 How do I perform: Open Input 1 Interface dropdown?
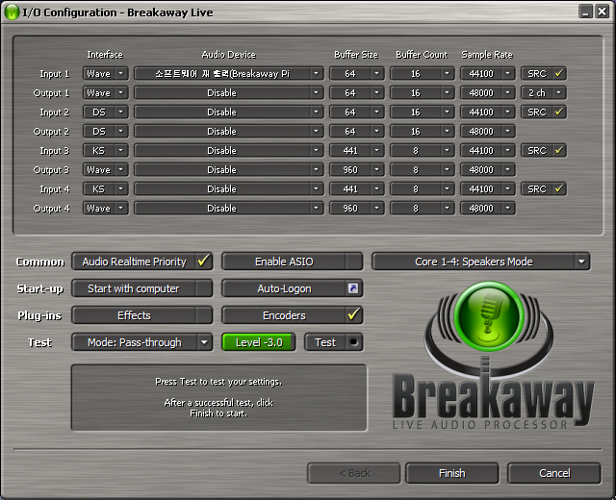pos(105,73)
